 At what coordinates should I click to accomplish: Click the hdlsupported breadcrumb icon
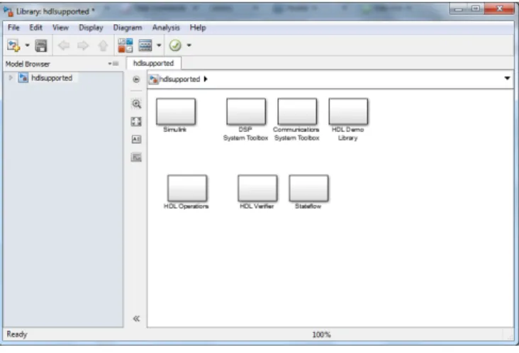pos(153,79)
